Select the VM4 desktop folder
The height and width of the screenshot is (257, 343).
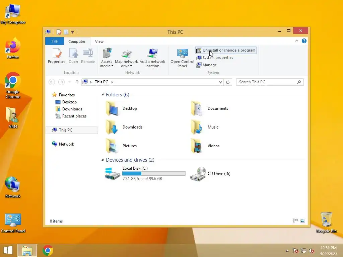click(13, 118)
